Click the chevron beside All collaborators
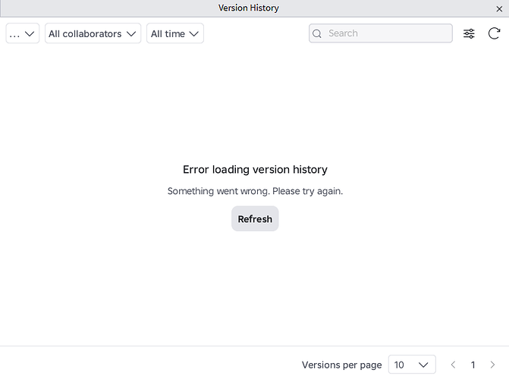 [x=132, y=33]
